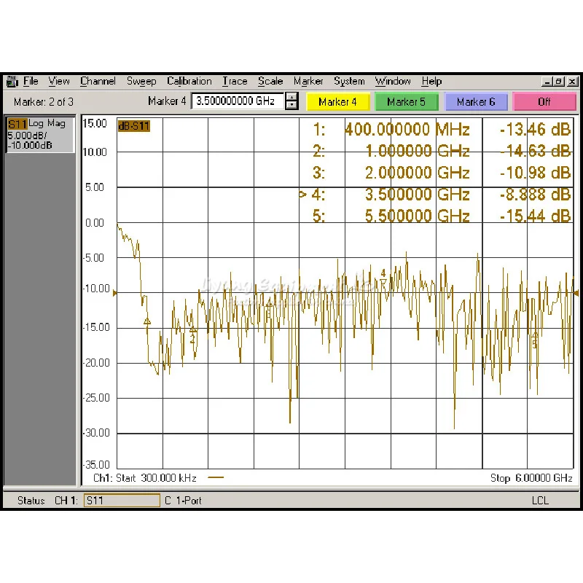Expand the Sweep menu
Image resolution: width=583 pixels, height=583 pixels.
[141, 82]
